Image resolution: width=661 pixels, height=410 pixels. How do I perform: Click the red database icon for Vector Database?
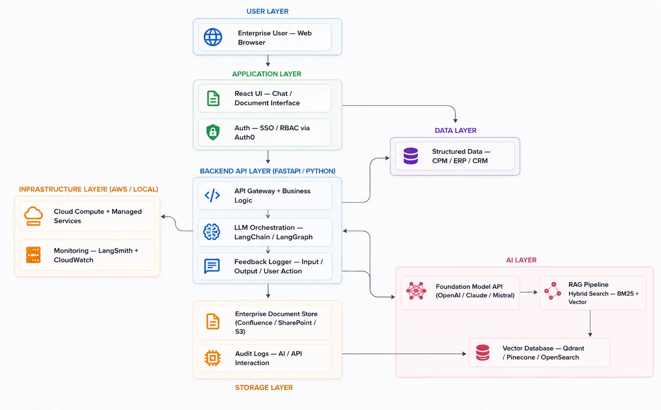click(482, 353)
